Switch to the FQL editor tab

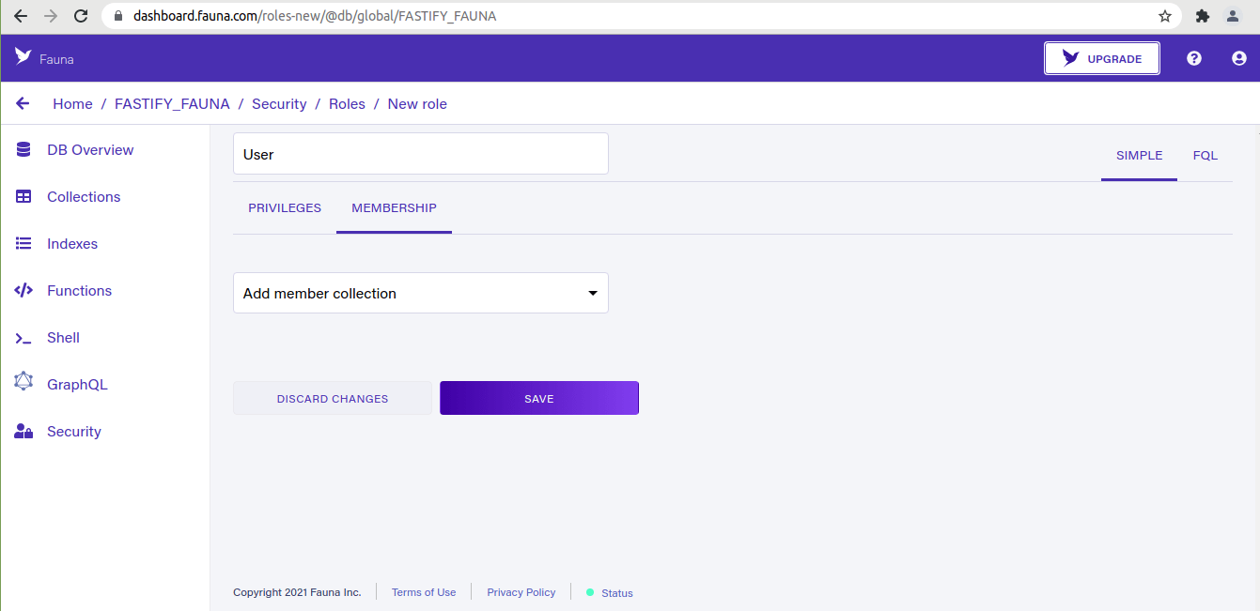click(1206, 156)
